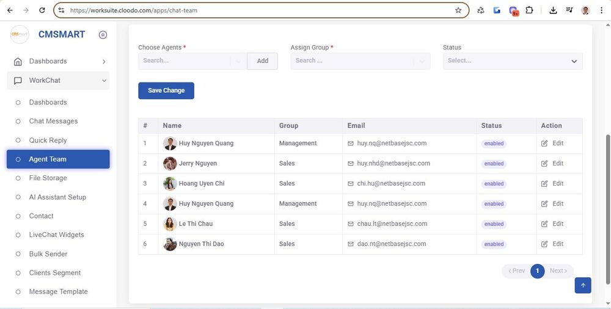Expand the Choose Agents dropdown arrow
The image size is (611, 309).
[x=238, y=61]
